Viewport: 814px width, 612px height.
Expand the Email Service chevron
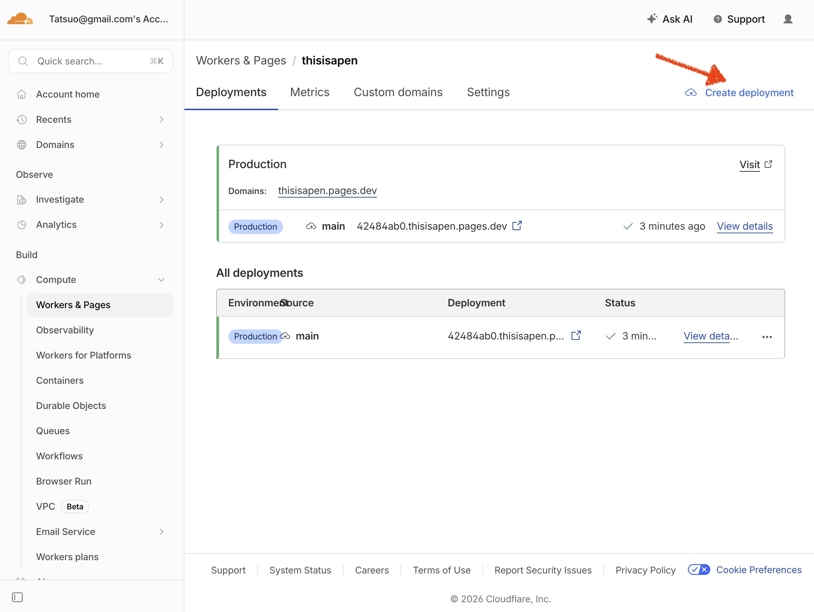pos(161,532)
